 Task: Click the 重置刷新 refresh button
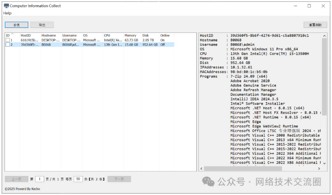pyautogui.click(x=315, y=25)
